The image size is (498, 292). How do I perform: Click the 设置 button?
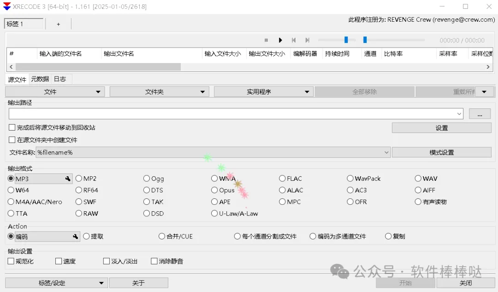[x=441, y=128]
